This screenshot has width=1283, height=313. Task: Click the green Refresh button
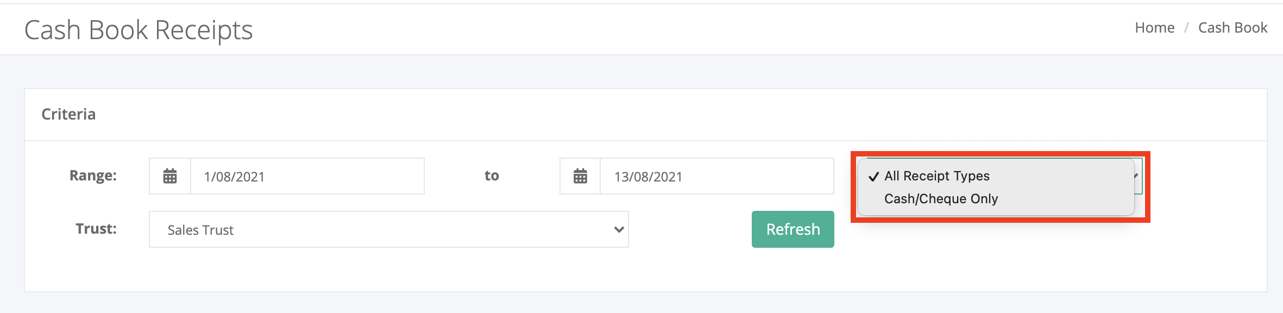(793, 229)
